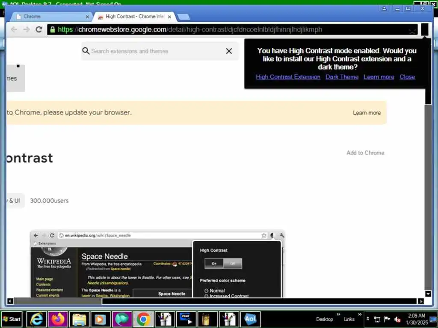The image size is (438, 328).
Task: Open the Action Center flag icon
Action: 387,319
